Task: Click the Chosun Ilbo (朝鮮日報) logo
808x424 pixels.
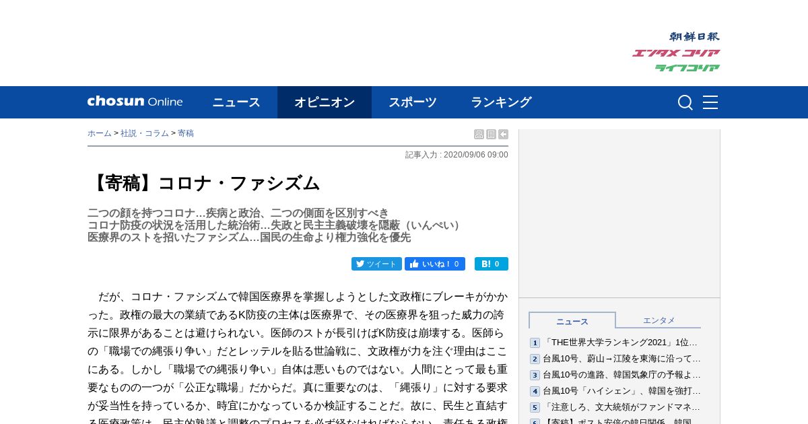Action: [x=694, y=36]
